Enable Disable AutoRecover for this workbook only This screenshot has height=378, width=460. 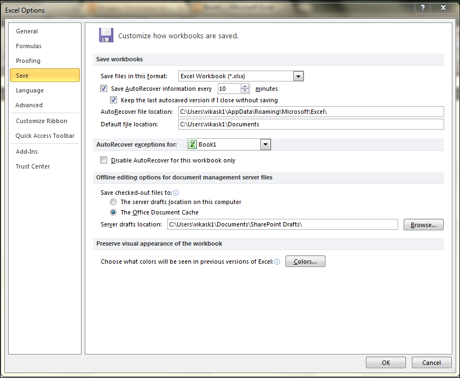coord(103,160)
